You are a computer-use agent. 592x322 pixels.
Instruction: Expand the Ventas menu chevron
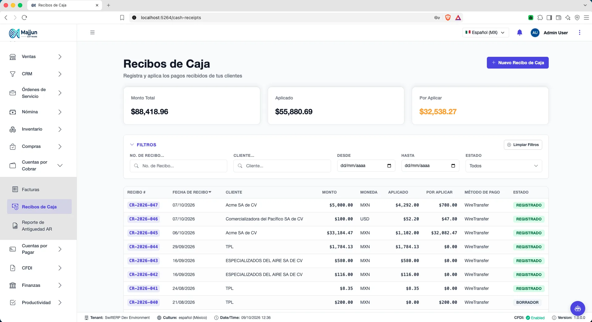pos(60,57)
